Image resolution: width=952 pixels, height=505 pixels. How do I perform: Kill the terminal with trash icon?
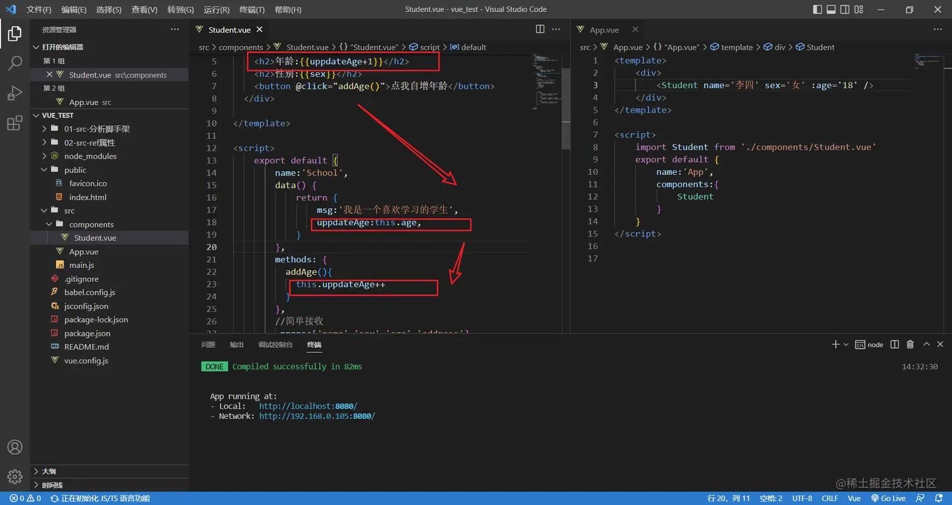point(910,344)
